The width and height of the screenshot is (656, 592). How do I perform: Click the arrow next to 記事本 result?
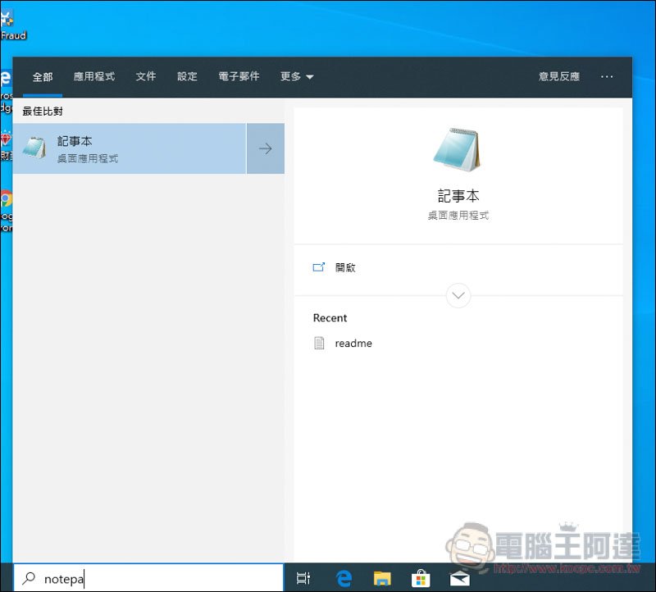coord(265,148)
